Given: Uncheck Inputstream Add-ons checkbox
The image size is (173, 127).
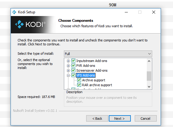Looking at the screenshot, I should click(73, 61).
